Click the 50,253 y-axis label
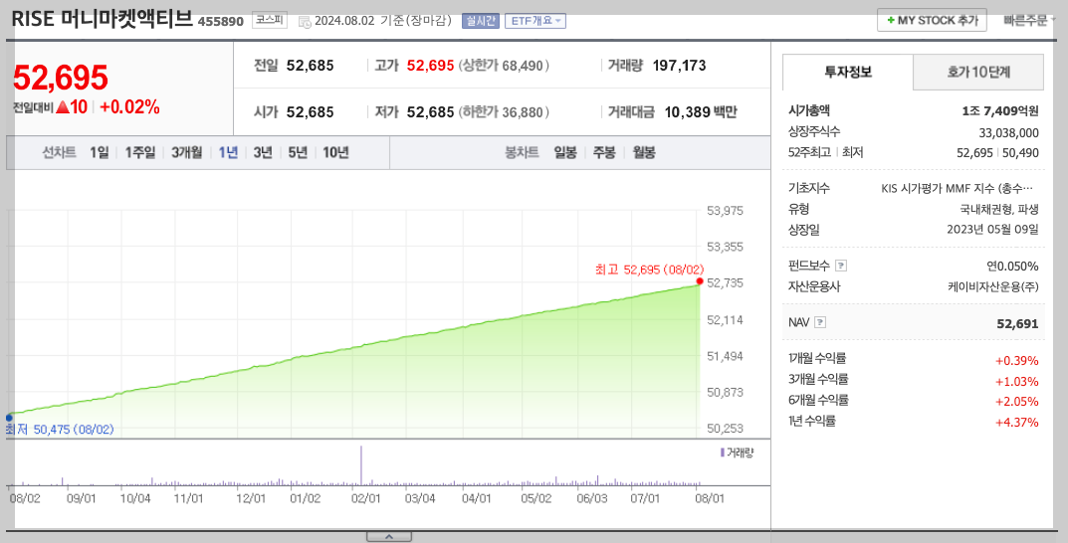This screenshot has height=543, width=1068. click(x=725, y=429)
